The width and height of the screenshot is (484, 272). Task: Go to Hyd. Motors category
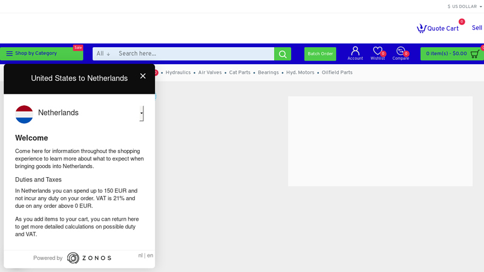[300, 73]
